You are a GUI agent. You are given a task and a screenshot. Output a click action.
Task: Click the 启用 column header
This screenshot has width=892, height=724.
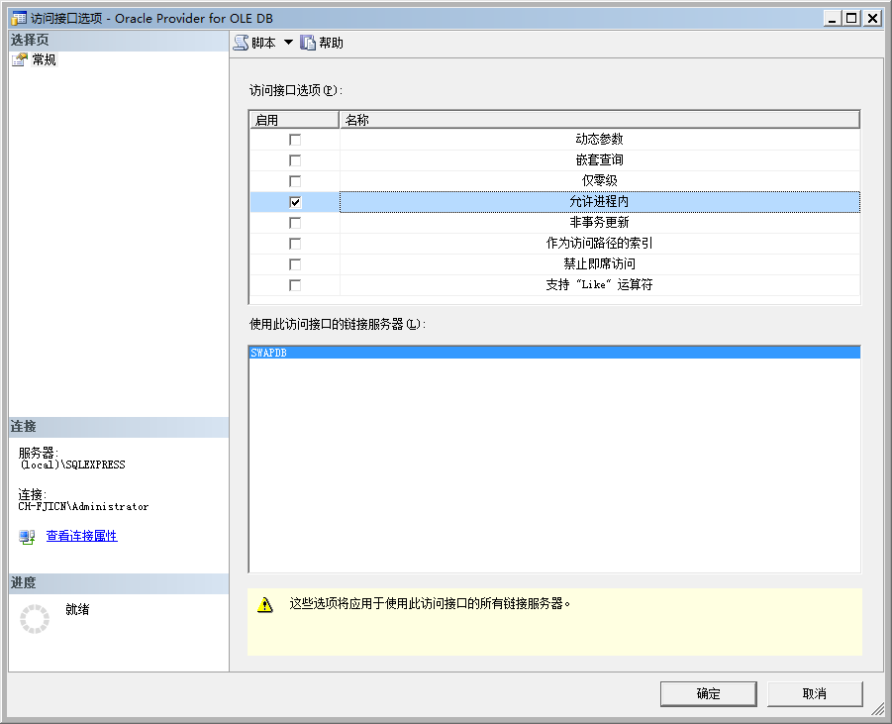(x=294, y=120)
